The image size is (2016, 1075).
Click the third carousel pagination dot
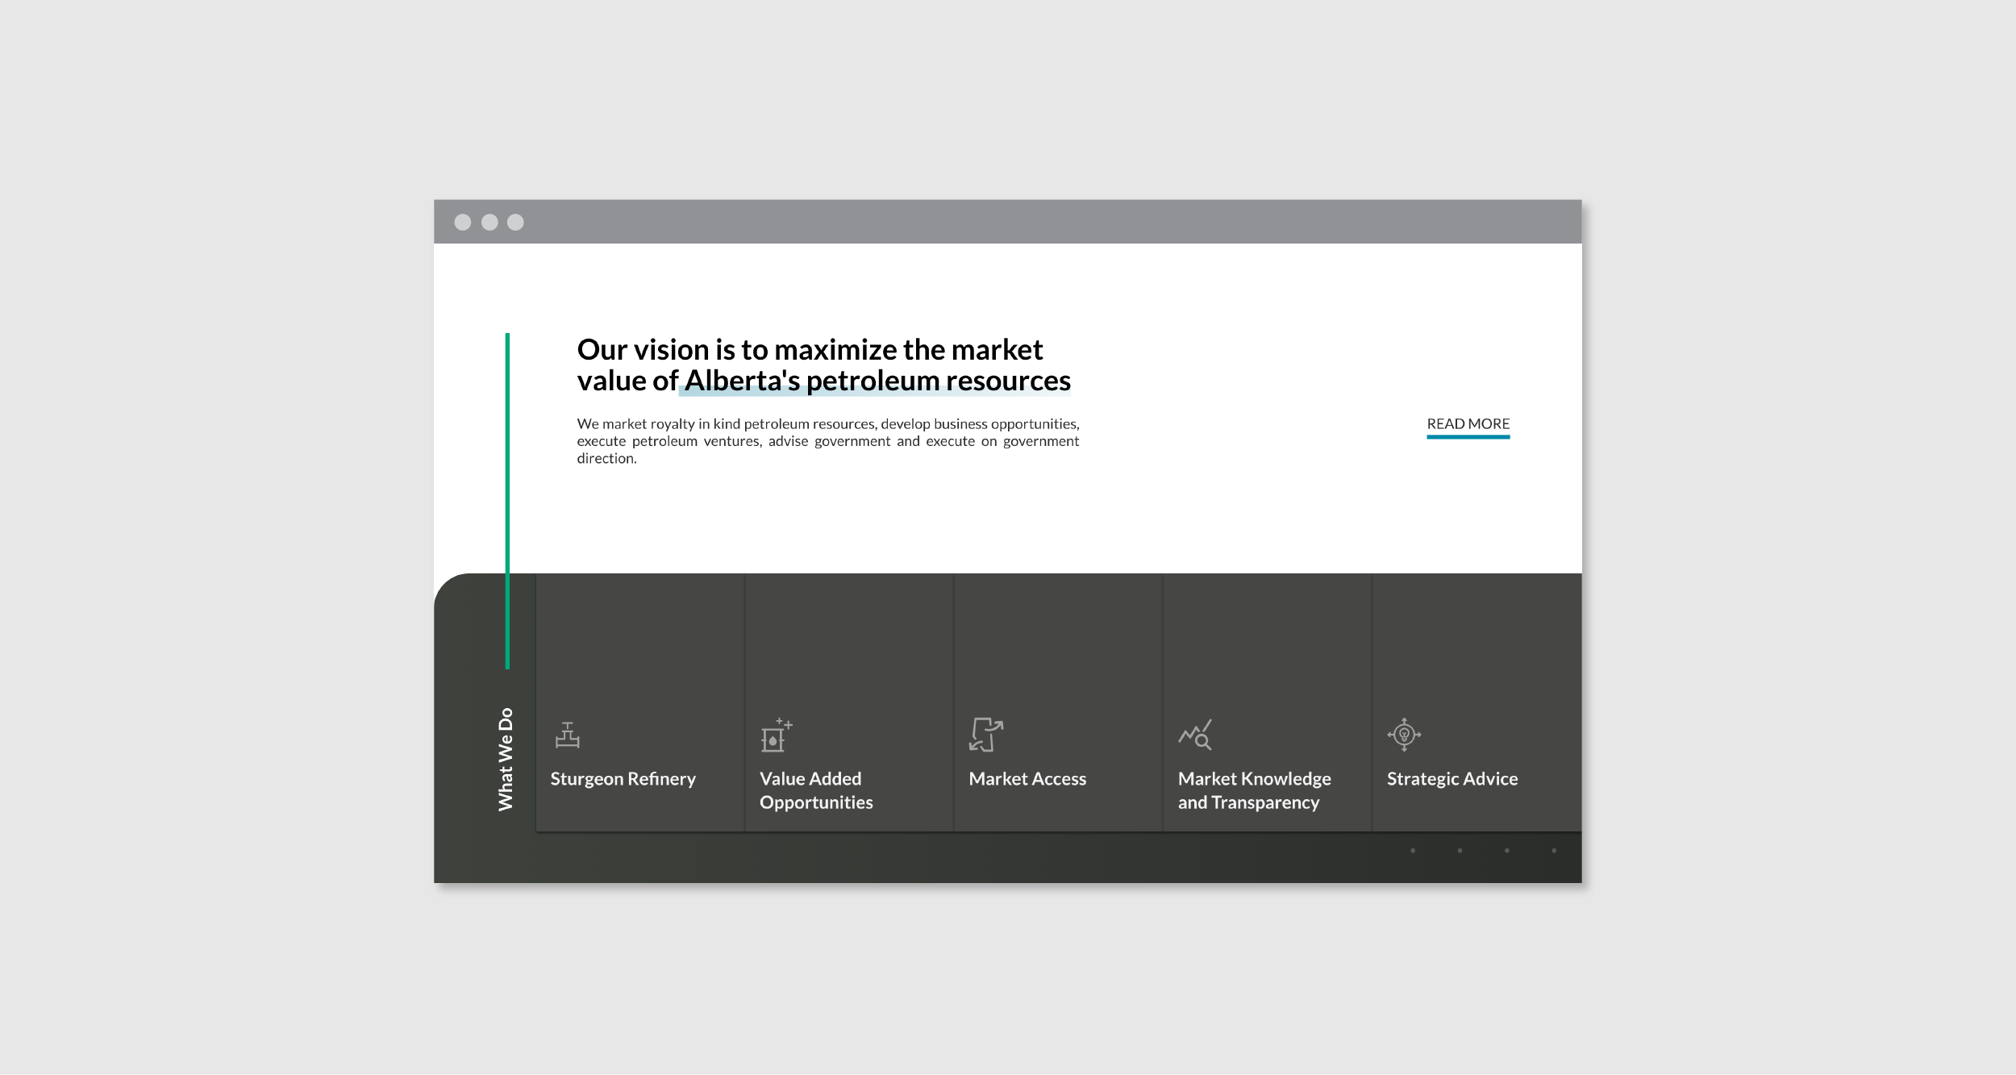click(x=1506, y=851)
